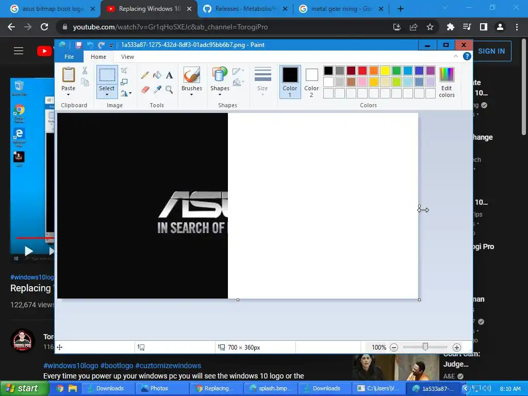Open Chrome three-dot menu
This screenshot has width=528, height=396.
pos(517,27)
